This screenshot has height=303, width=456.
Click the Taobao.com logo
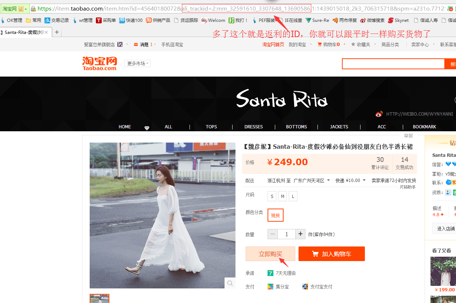pyautogui.click(x=100, y=63)
